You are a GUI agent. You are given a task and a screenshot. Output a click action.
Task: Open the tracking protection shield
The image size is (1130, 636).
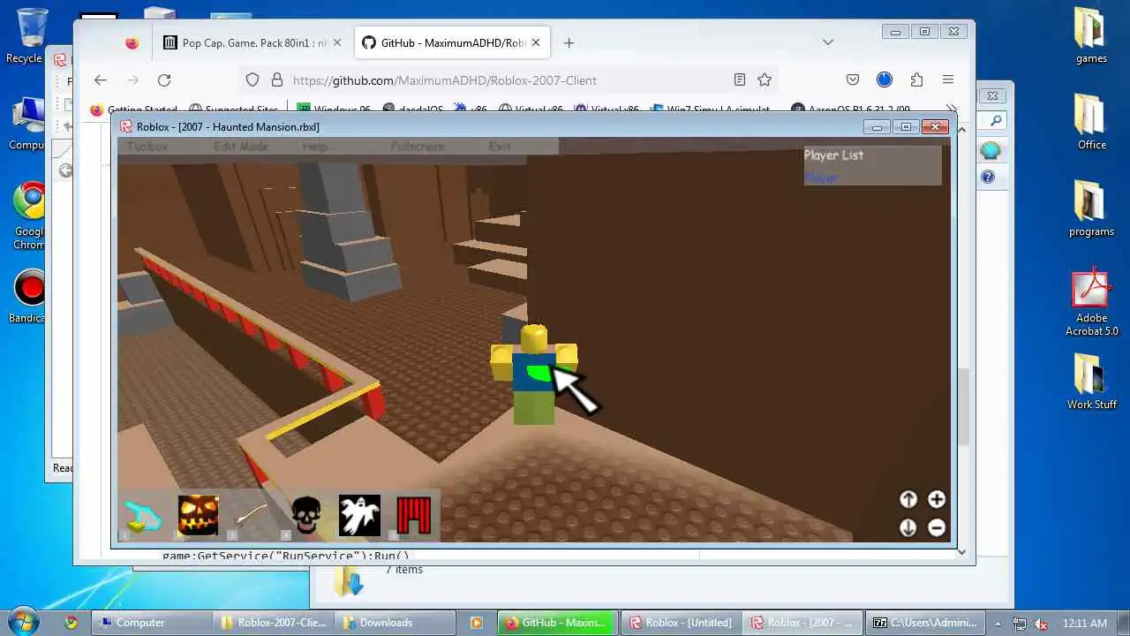(x=252, y=79)
